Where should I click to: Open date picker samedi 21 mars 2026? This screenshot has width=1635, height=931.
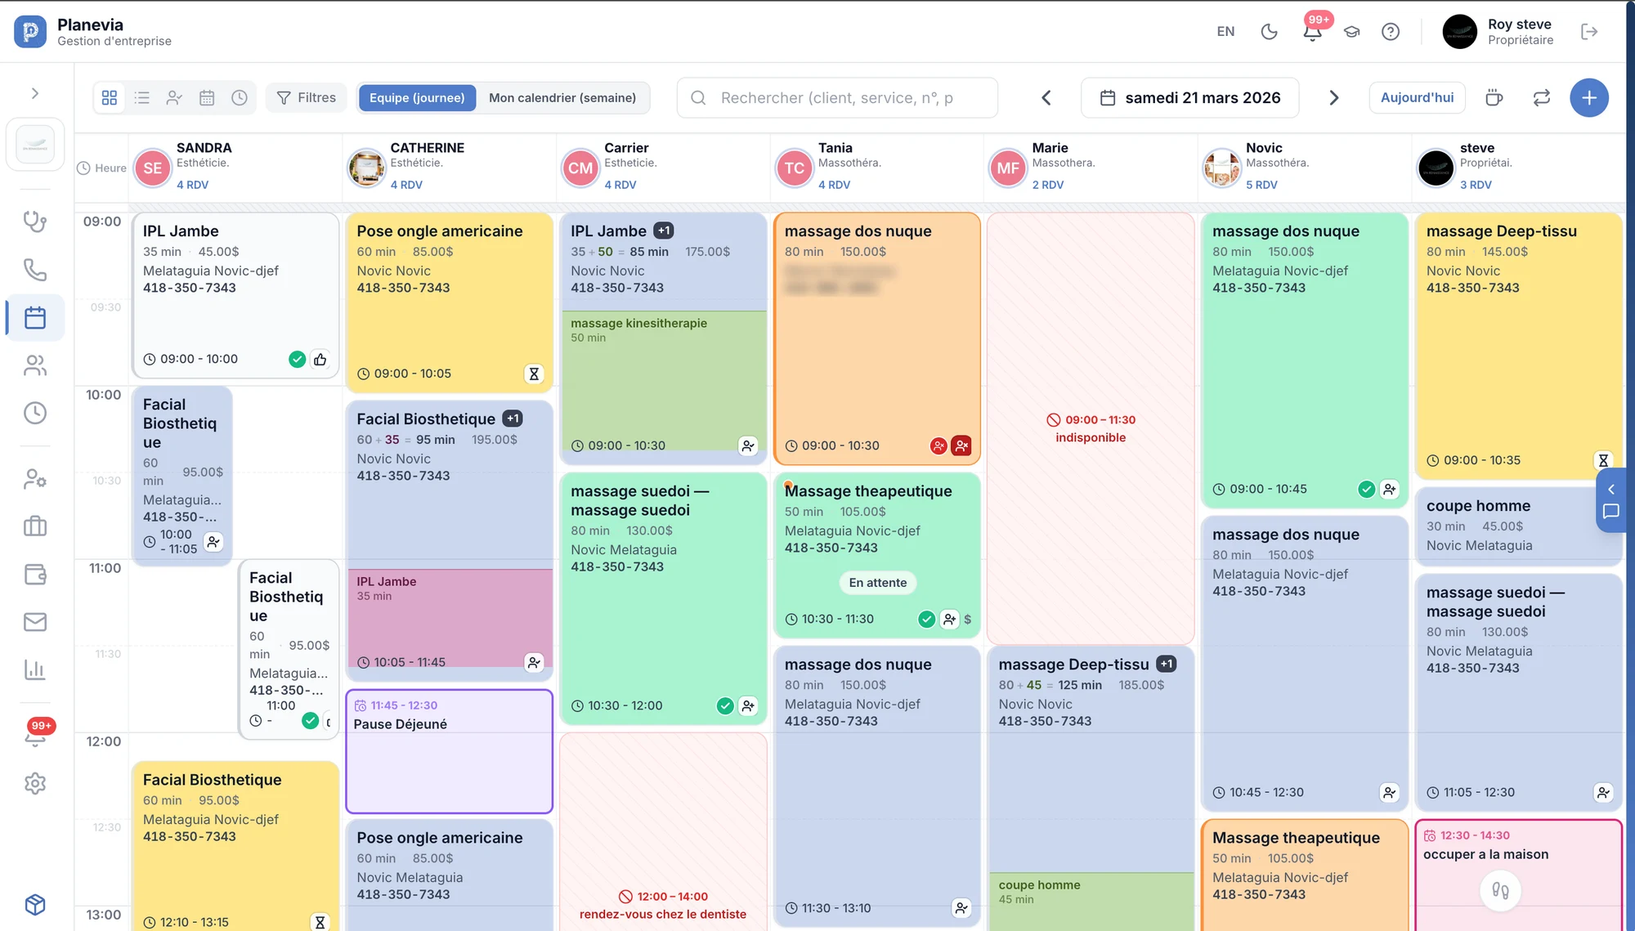(x=1190, y=98)
